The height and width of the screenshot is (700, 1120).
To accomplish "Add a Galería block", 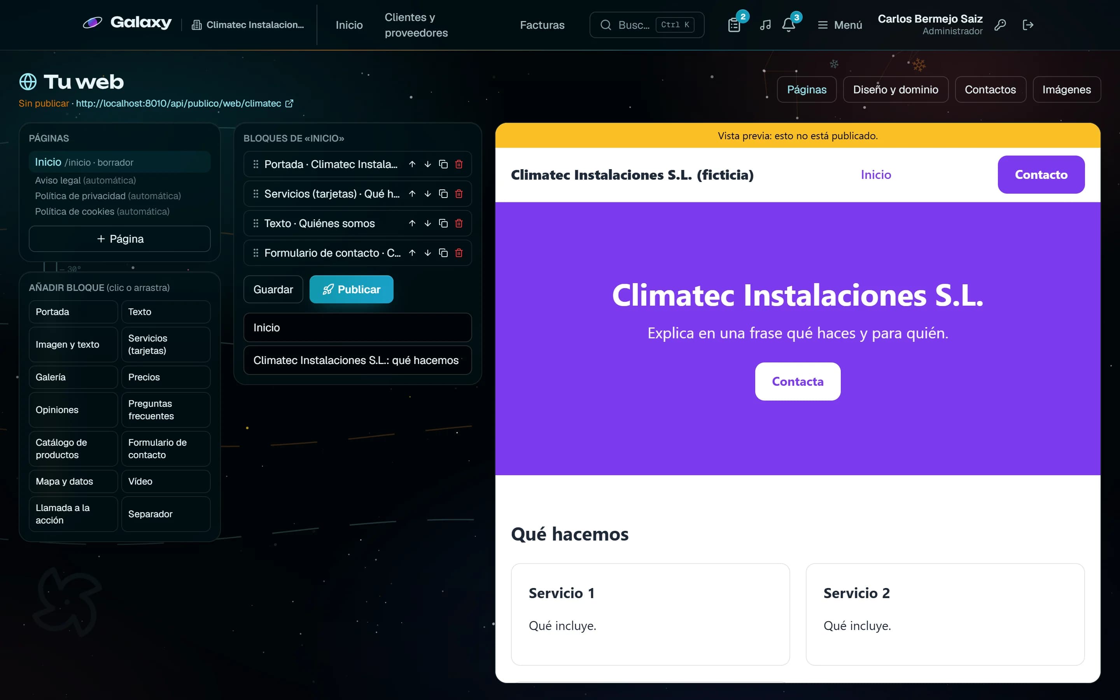I will point(73,377).
